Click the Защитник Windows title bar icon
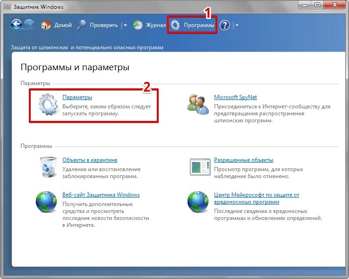The height and width of the screenshot is (279, 349). 7,6
